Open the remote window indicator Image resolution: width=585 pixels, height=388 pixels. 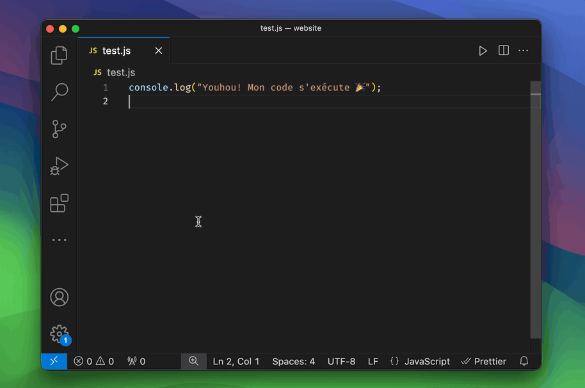click(x=54, y=361)
